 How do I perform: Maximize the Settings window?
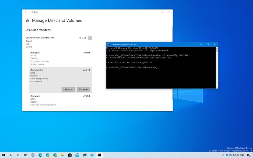(x=162, y=12)
